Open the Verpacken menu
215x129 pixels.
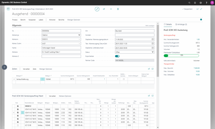pyautogui.click(x=32, y=20)
